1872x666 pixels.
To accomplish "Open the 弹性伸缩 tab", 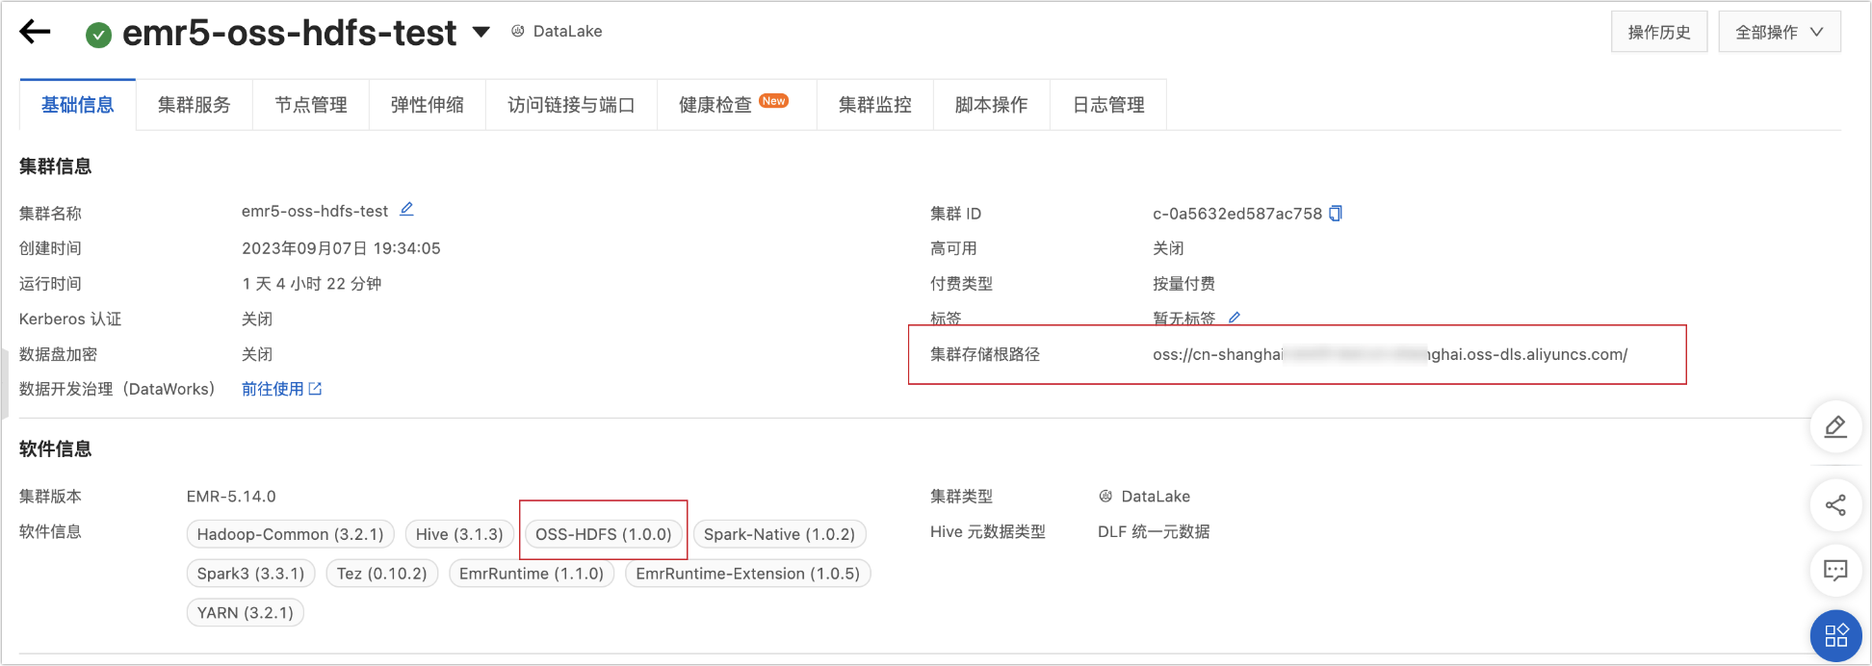I will pyautogui.click(x=428, y=105).
